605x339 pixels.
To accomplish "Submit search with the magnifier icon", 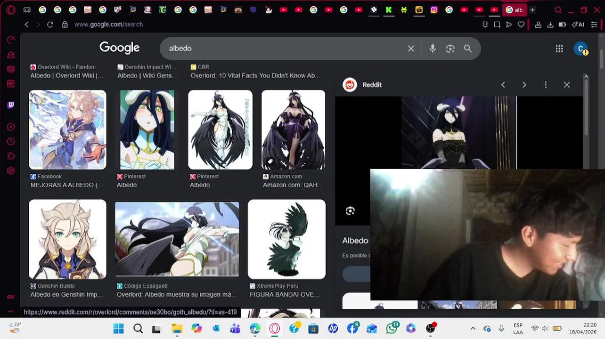I will [x=468, y=48].
